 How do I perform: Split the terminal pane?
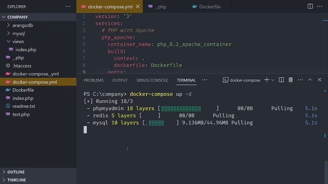(281, 80)
